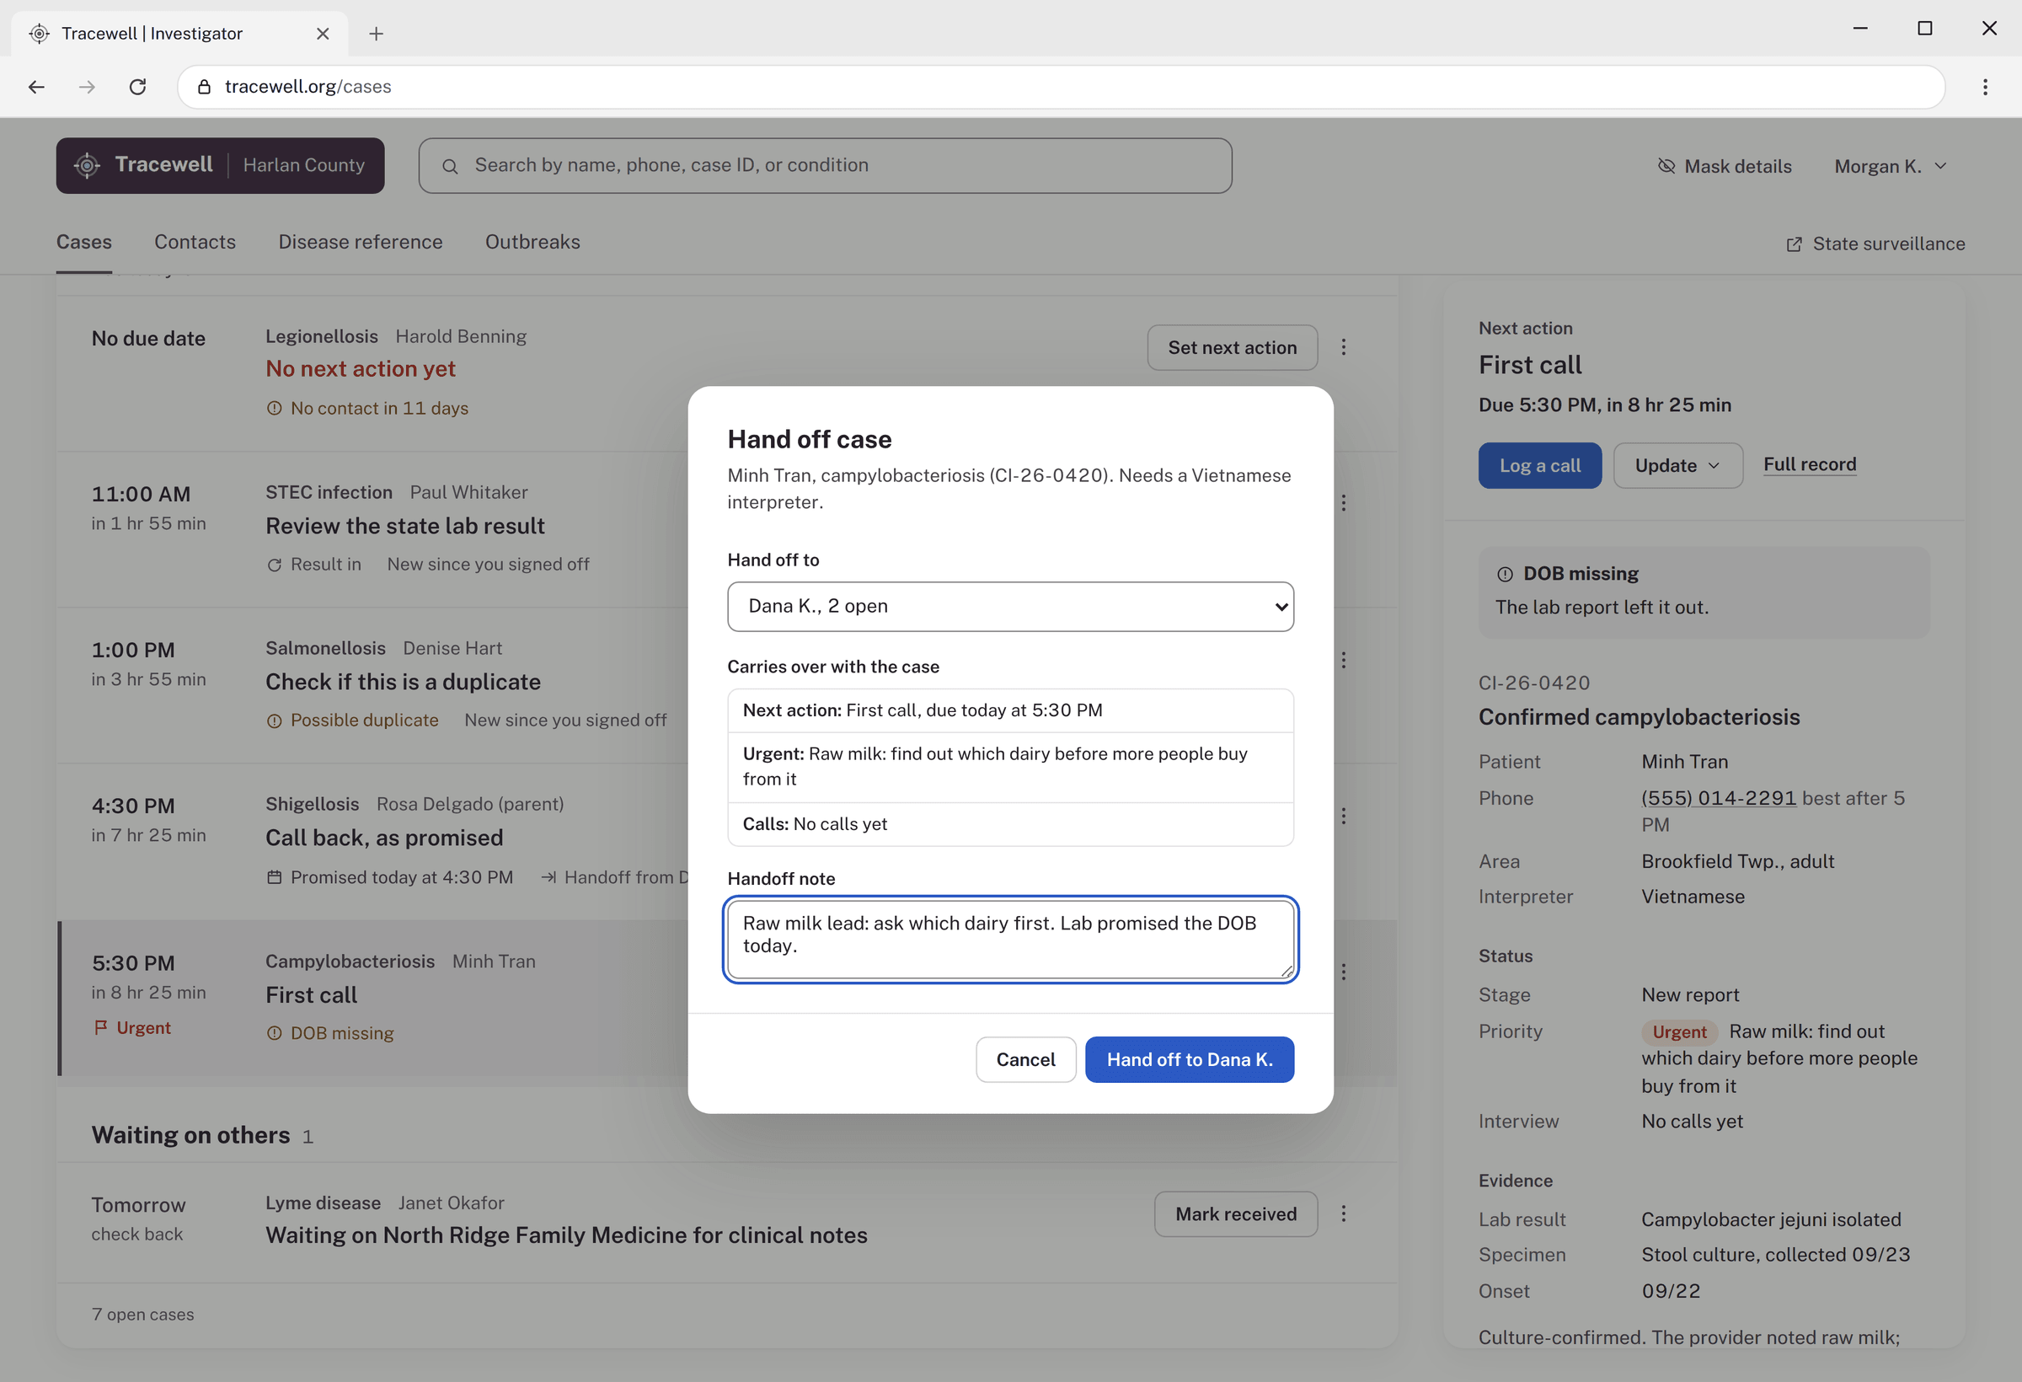The height and width of the screenshot is (1382, 2022).
Task: Open more options for Minh Tran case
Action: tap(1343, 972)
